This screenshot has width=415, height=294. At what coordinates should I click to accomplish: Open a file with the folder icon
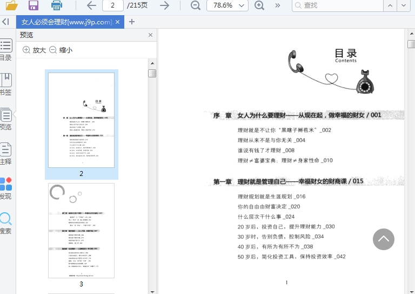[x=12, y=5]
